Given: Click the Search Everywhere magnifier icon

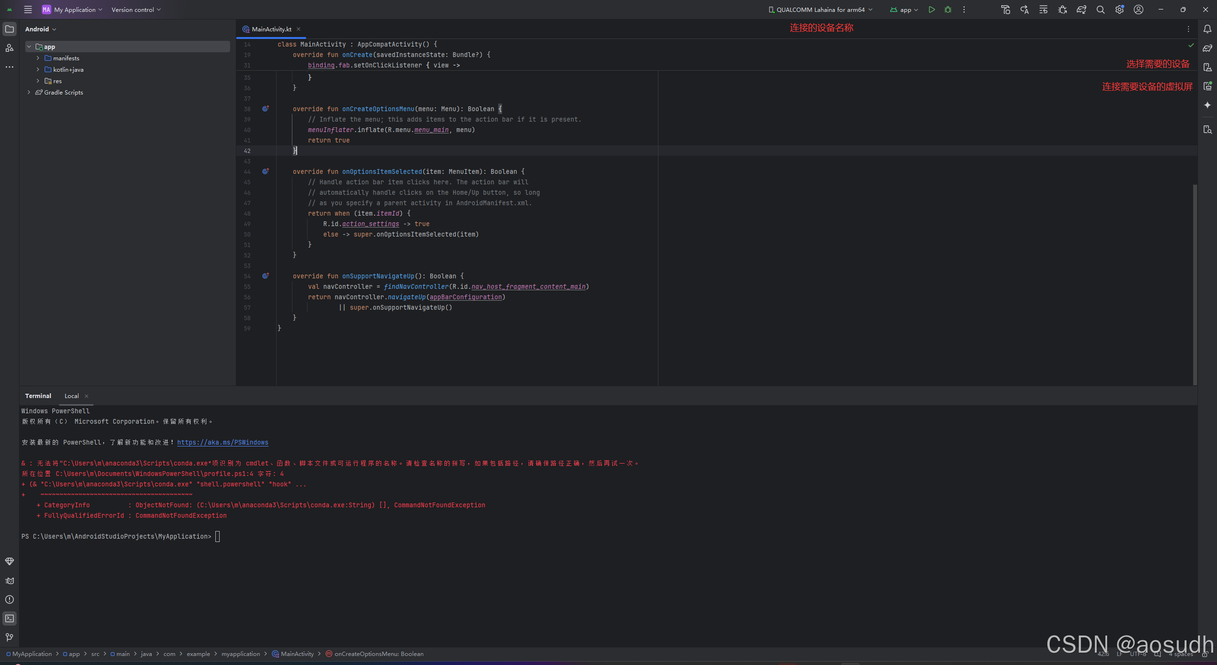Looking at the screenshot, I should [1100, 9].
